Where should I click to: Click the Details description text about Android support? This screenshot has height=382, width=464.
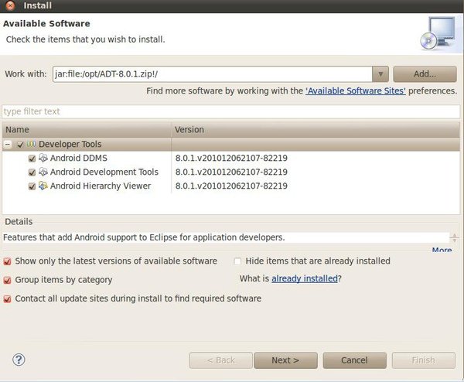(x=144, y=237)
